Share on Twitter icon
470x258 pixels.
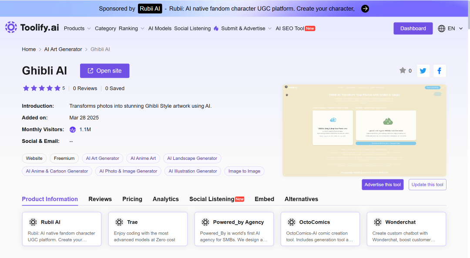(x=423, y=71)
